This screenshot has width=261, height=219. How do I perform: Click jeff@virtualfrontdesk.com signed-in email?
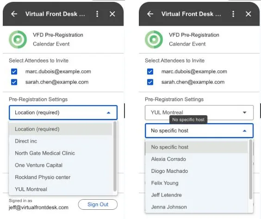(38, 207)
